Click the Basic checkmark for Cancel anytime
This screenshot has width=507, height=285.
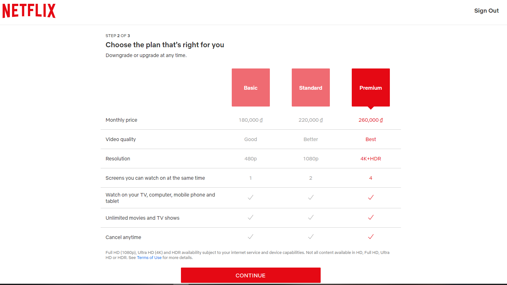tap(250, 237)
